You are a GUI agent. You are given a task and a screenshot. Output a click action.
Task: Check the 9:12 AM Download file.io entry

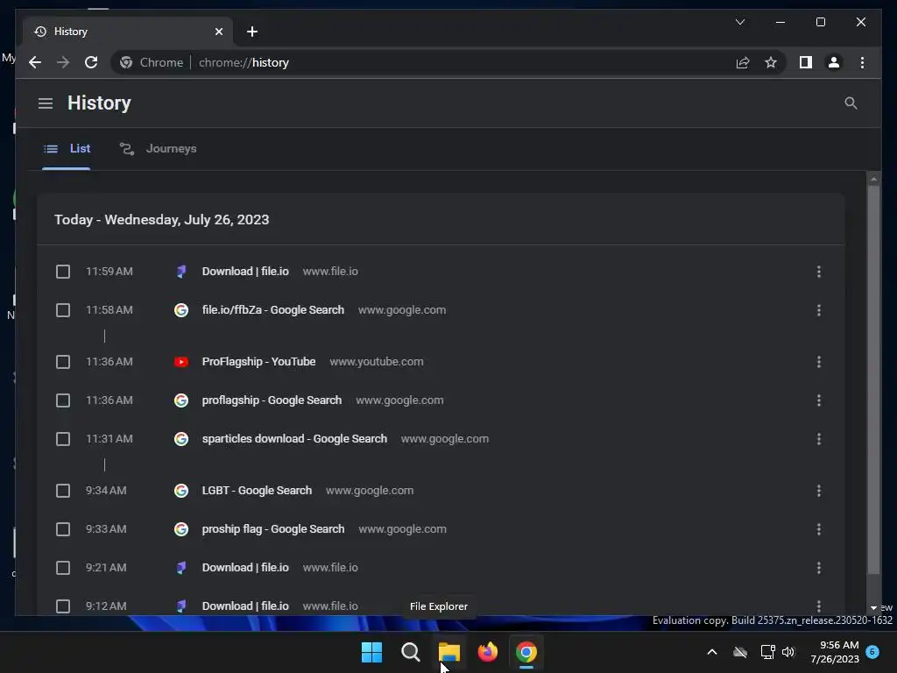tap(63, 606)
